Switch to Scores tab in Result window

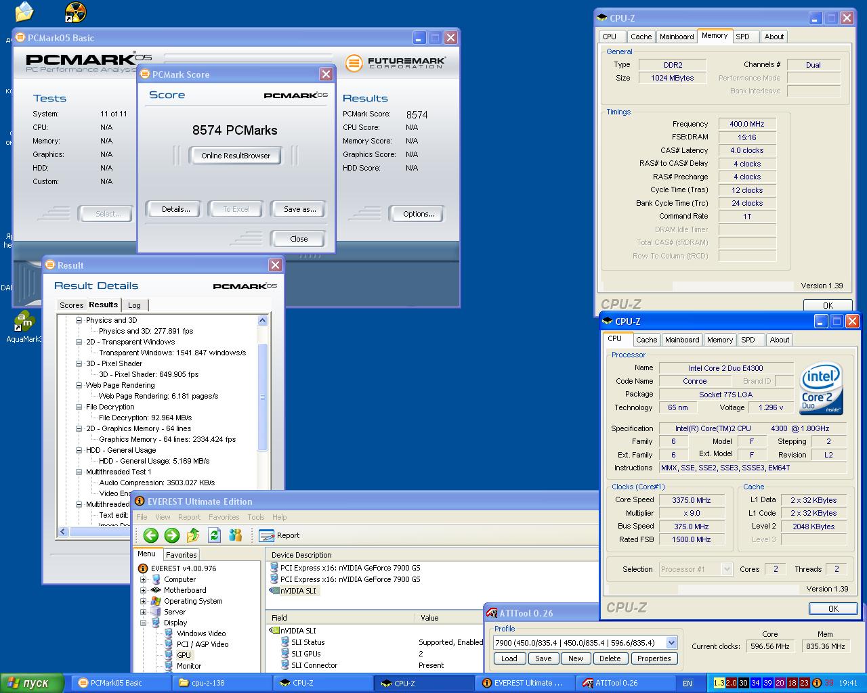click(71, 305)
